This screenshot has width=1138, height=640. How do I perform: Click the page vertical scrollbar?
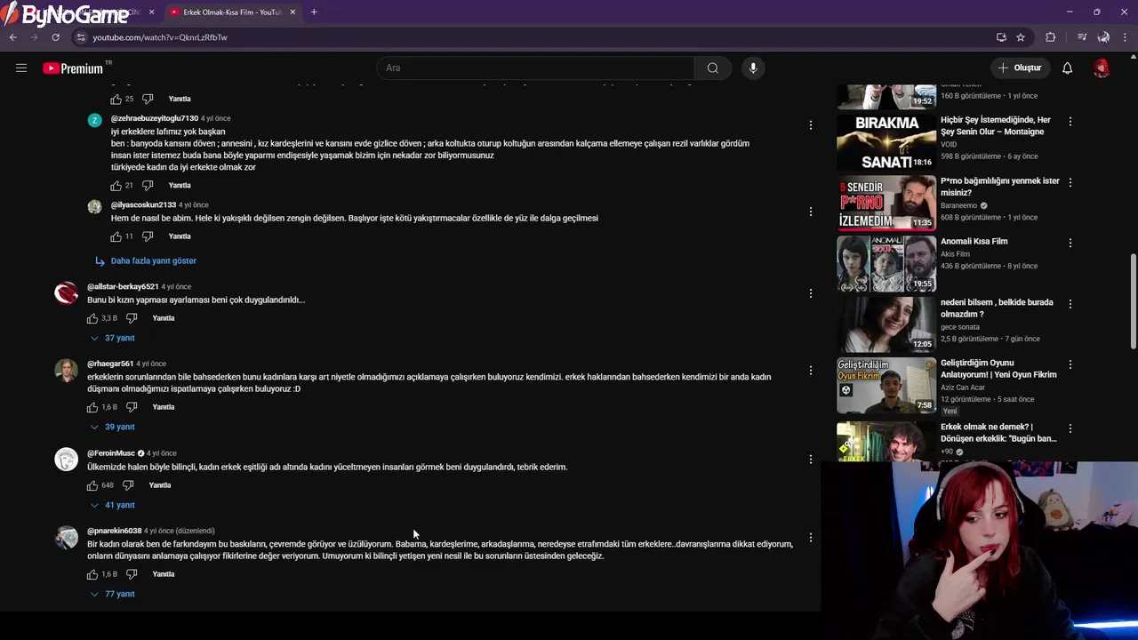(1133, 302)
